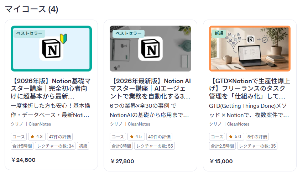Click the 4.3 star rating badge
Viewport: 308px width, 175px height.
(x=37, y=137)
